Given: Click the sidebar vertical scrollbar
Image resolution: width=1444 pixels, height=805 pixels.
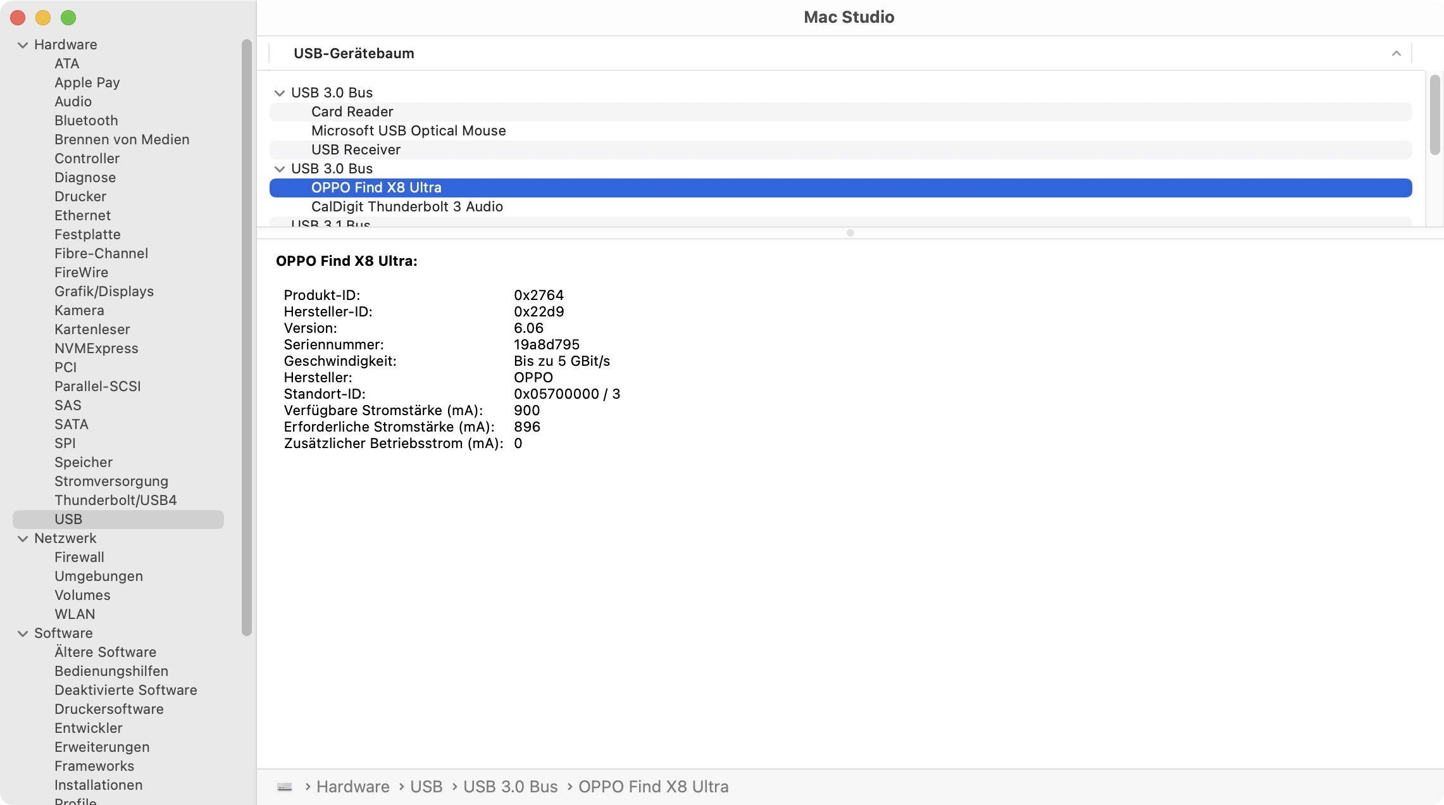Looking at the screenshot, I should [247, 338].
